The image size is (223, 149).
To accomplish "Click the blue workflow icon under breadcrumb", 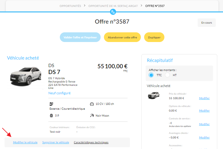I will [113, 12].
